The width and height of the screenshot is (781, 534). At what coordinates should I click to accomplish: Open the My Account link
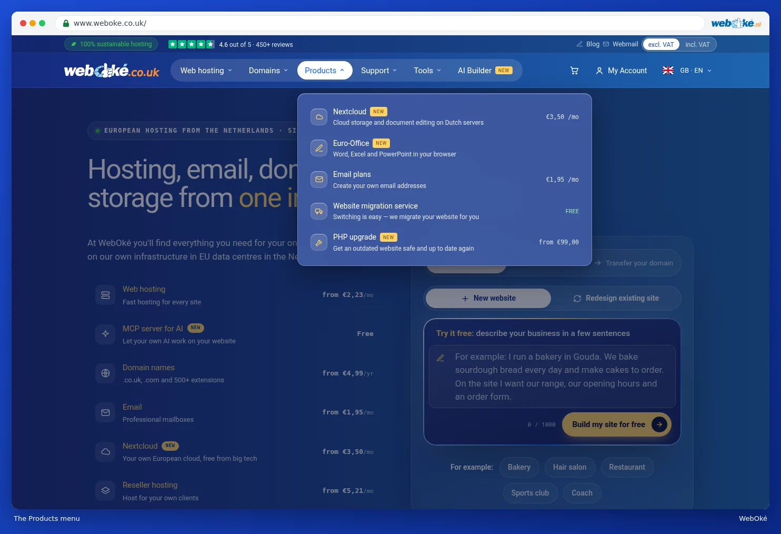622,71
